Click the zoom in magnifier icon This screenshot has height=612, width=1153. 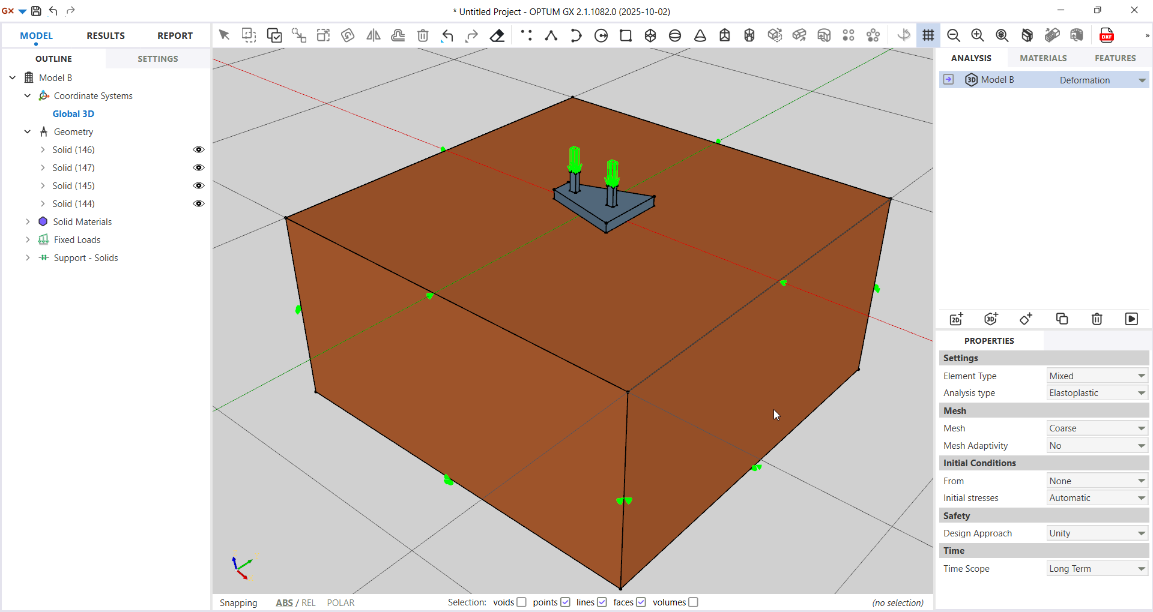(978, 35)
